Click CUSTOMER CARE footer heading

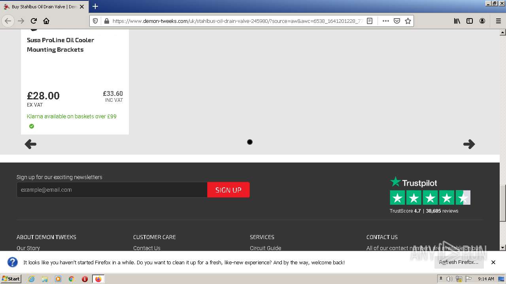tap(155, 237)
